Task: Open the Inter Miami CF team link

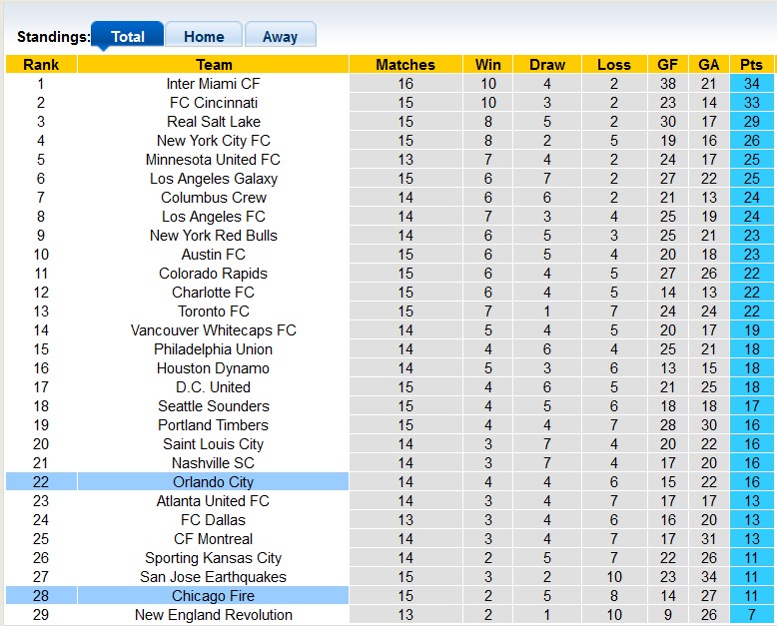Action: tap(213, 84)
